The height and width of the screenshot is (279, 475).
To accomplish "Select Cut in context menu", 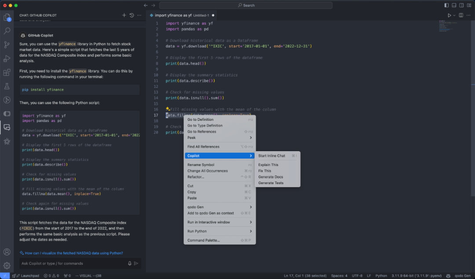I will click(219, 186).
